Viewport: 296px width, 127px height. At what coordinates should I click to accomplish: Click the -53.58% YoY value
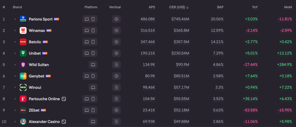(x=251, y=110)
